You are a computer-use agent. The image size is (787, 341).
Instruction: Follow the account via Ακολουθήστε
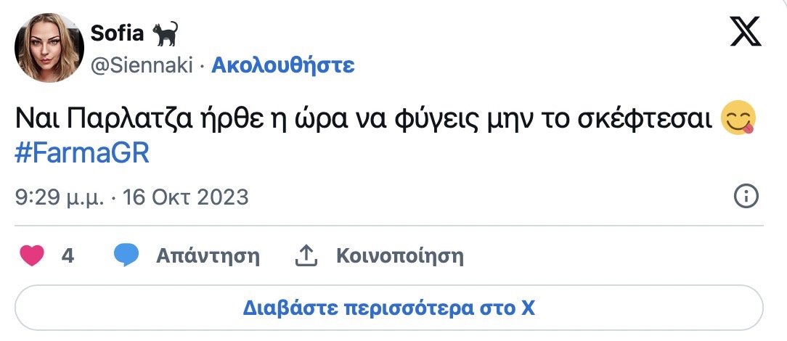pyautogui.click(x=282, y=65)
